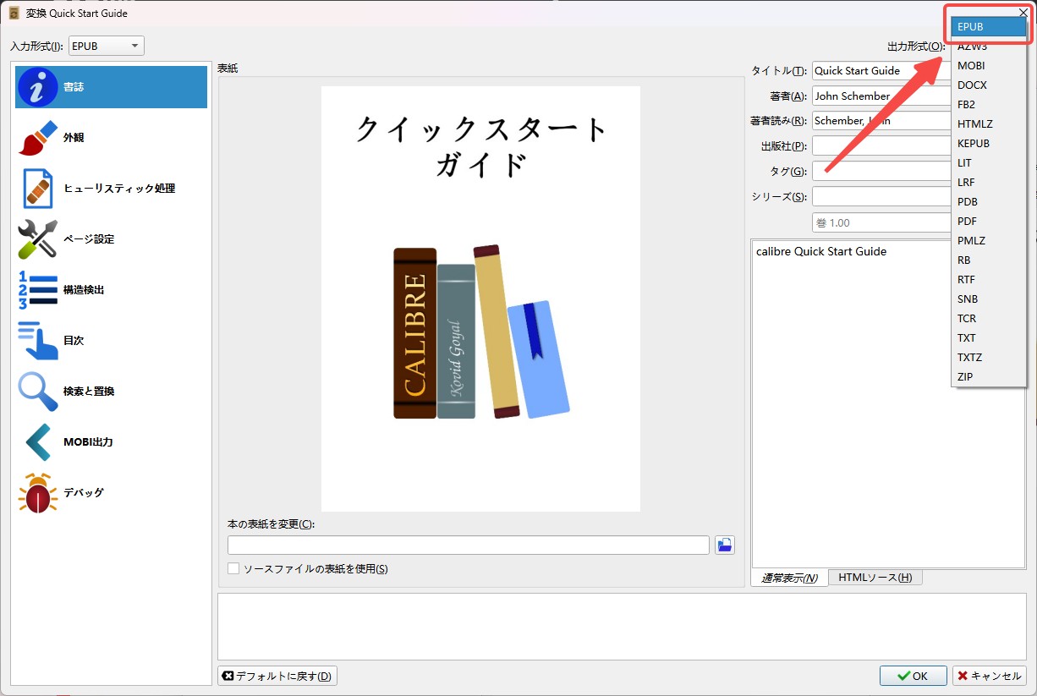
Task: Click the 出版社 input field
Action: point(881,146)
